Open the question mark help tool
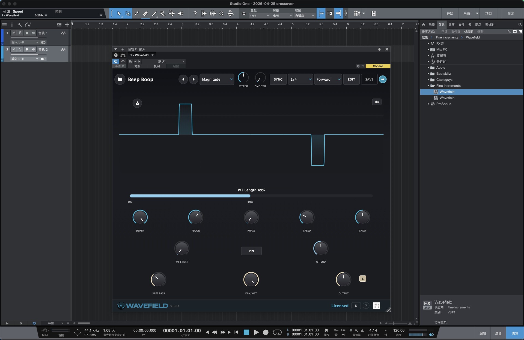Screen dimensions: 524x340 pos(195,13)
